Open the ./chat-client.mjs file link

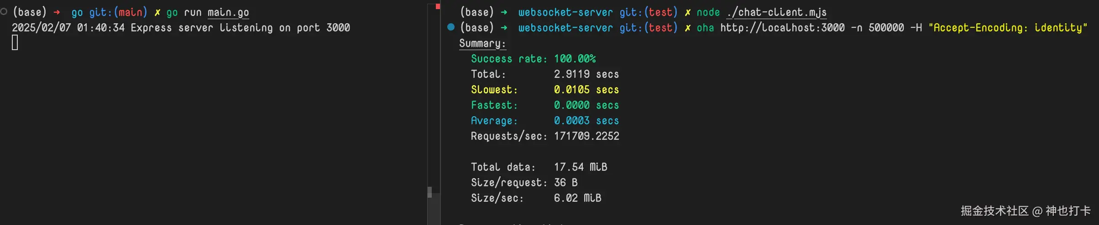(776, 13)
